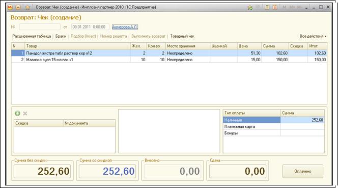Click price cell 51,30
Viewport: 338px width, 188px height.
click(249, 53)
